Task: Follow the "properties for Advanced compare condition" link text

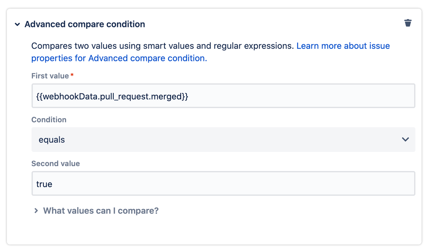Action: pos(119,58)
